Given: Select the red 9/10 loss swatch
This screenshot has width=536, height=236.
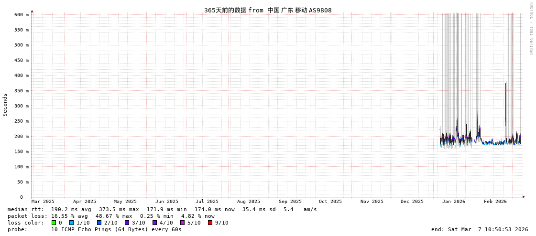Looking at the screenshot, I should tap(210, 223).
